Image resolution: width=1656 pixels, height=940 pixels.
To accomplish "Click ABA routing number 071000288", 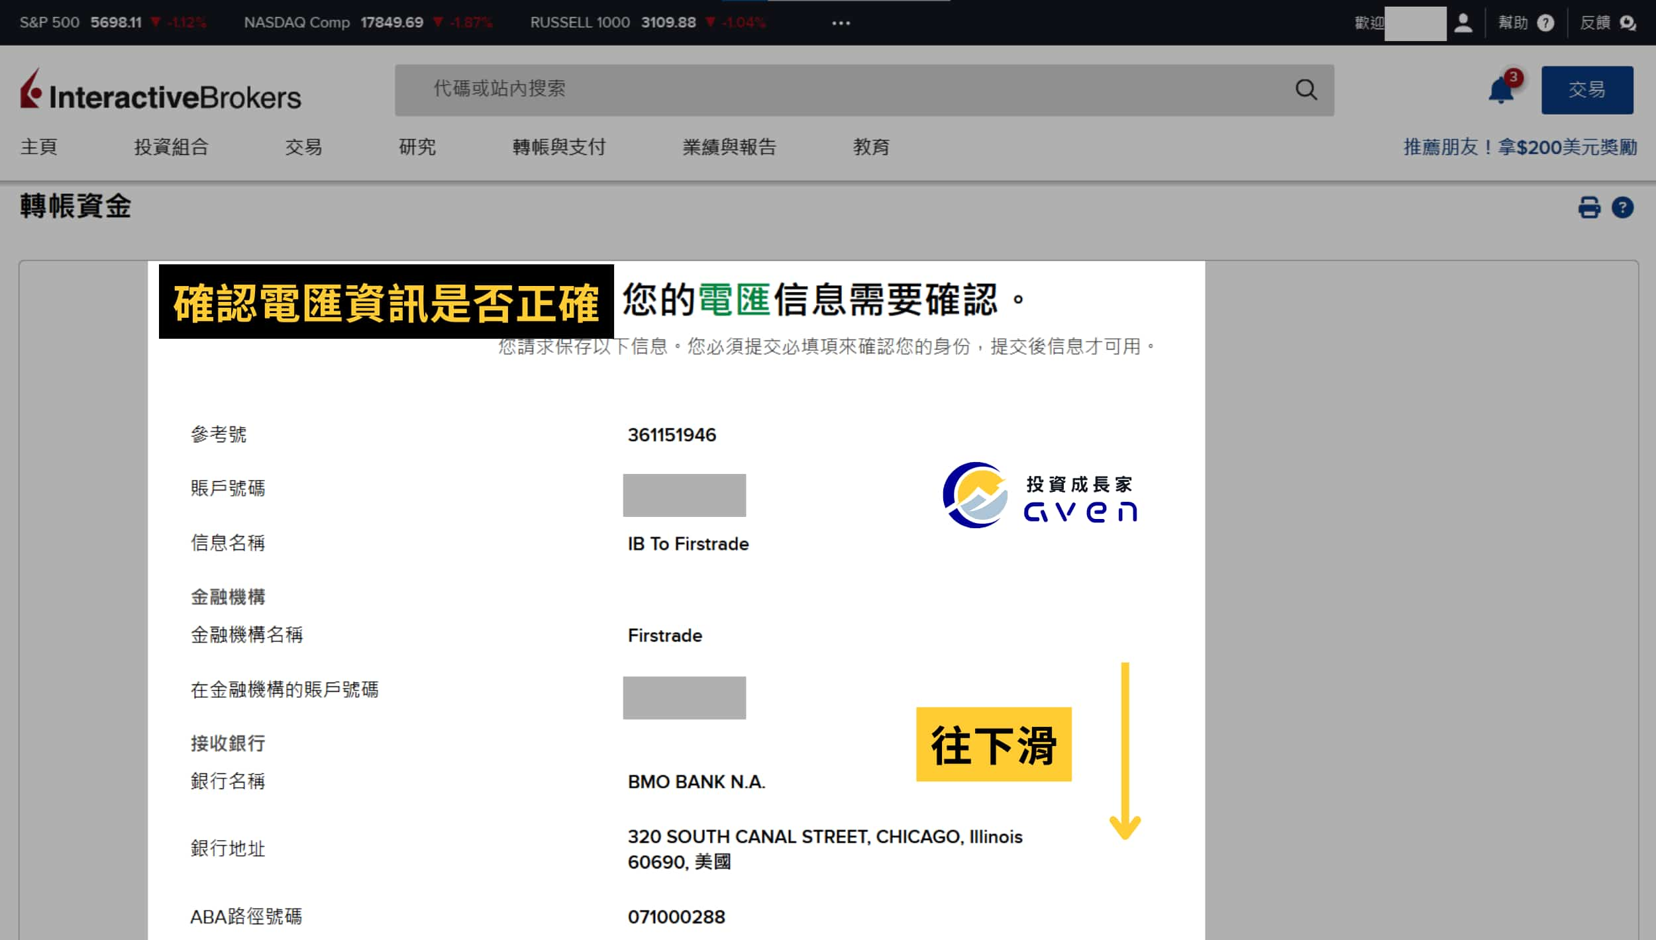I will (676, 917).
